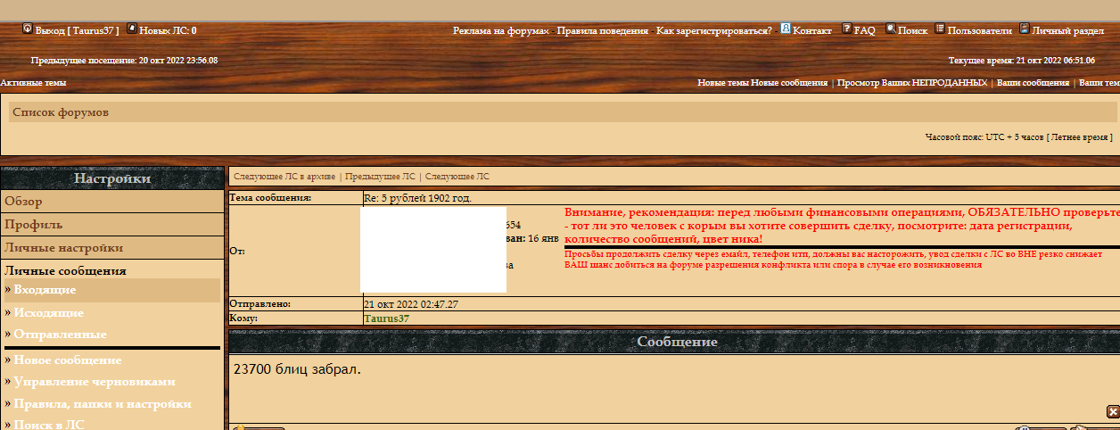Image resolution: width=1120 pixels, height=430 pixels.
Task: Click the logout icon next to Выход
Action: click(27, 29)
